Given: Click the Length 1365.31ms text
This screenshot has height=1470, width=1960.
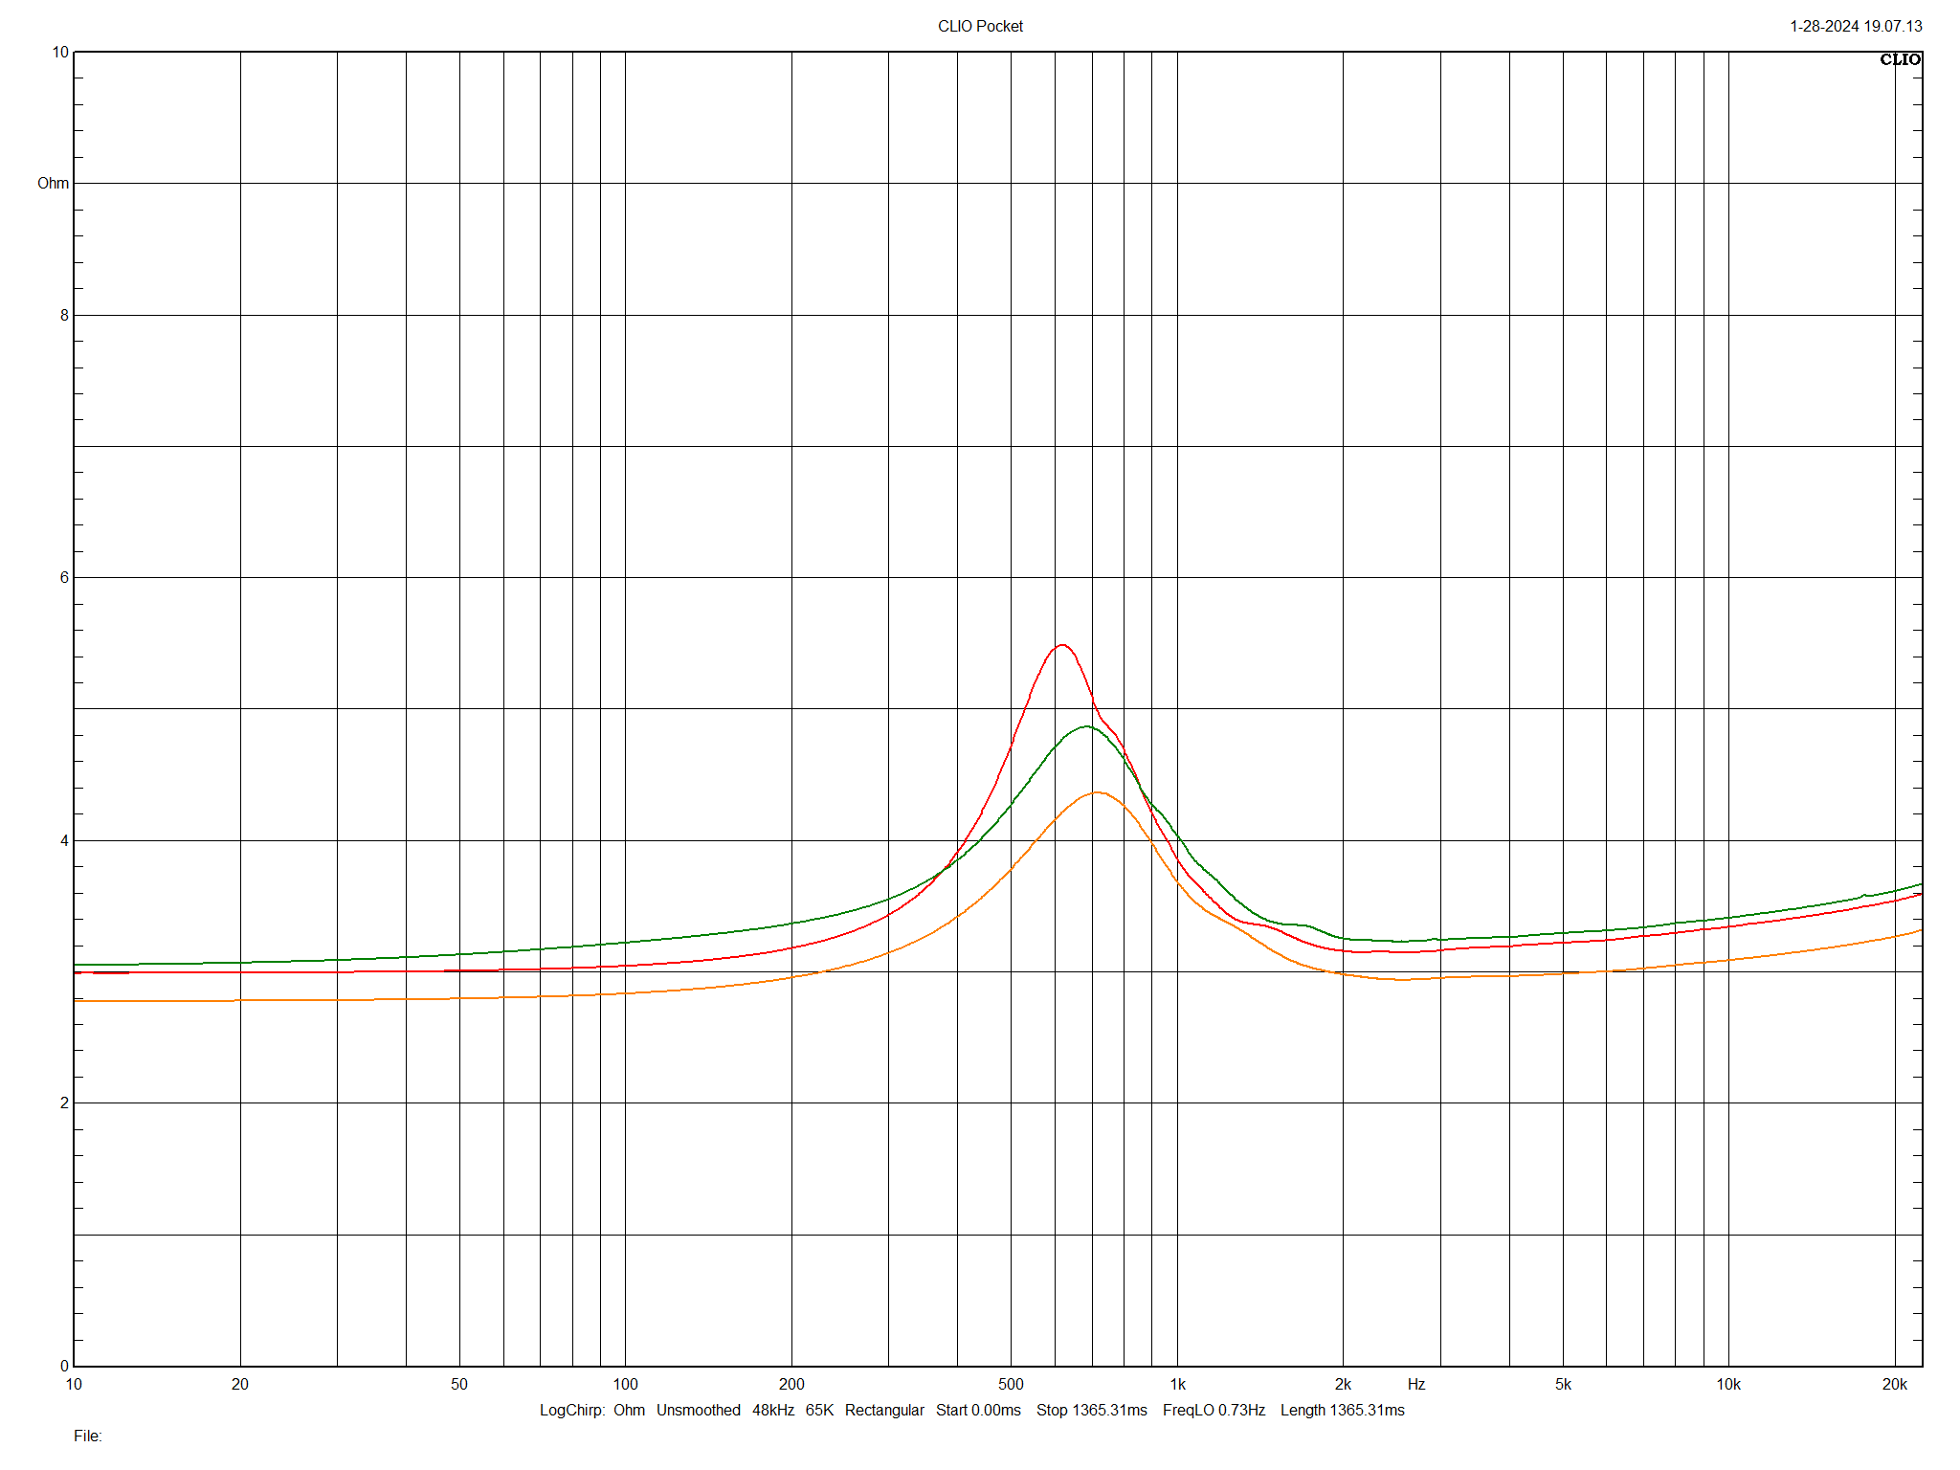Looking at the screenshot, I should (1342, 1410).
